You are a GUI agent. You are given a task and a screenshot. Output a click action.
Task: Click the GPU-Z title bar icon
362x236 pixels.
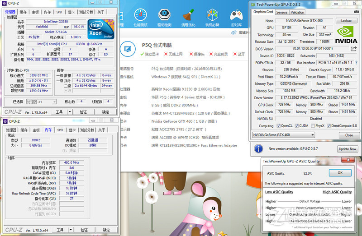253,5
